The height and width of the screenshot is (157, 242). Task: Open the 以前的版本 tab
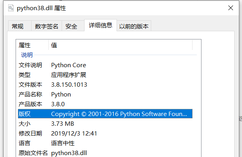(134, 26)
